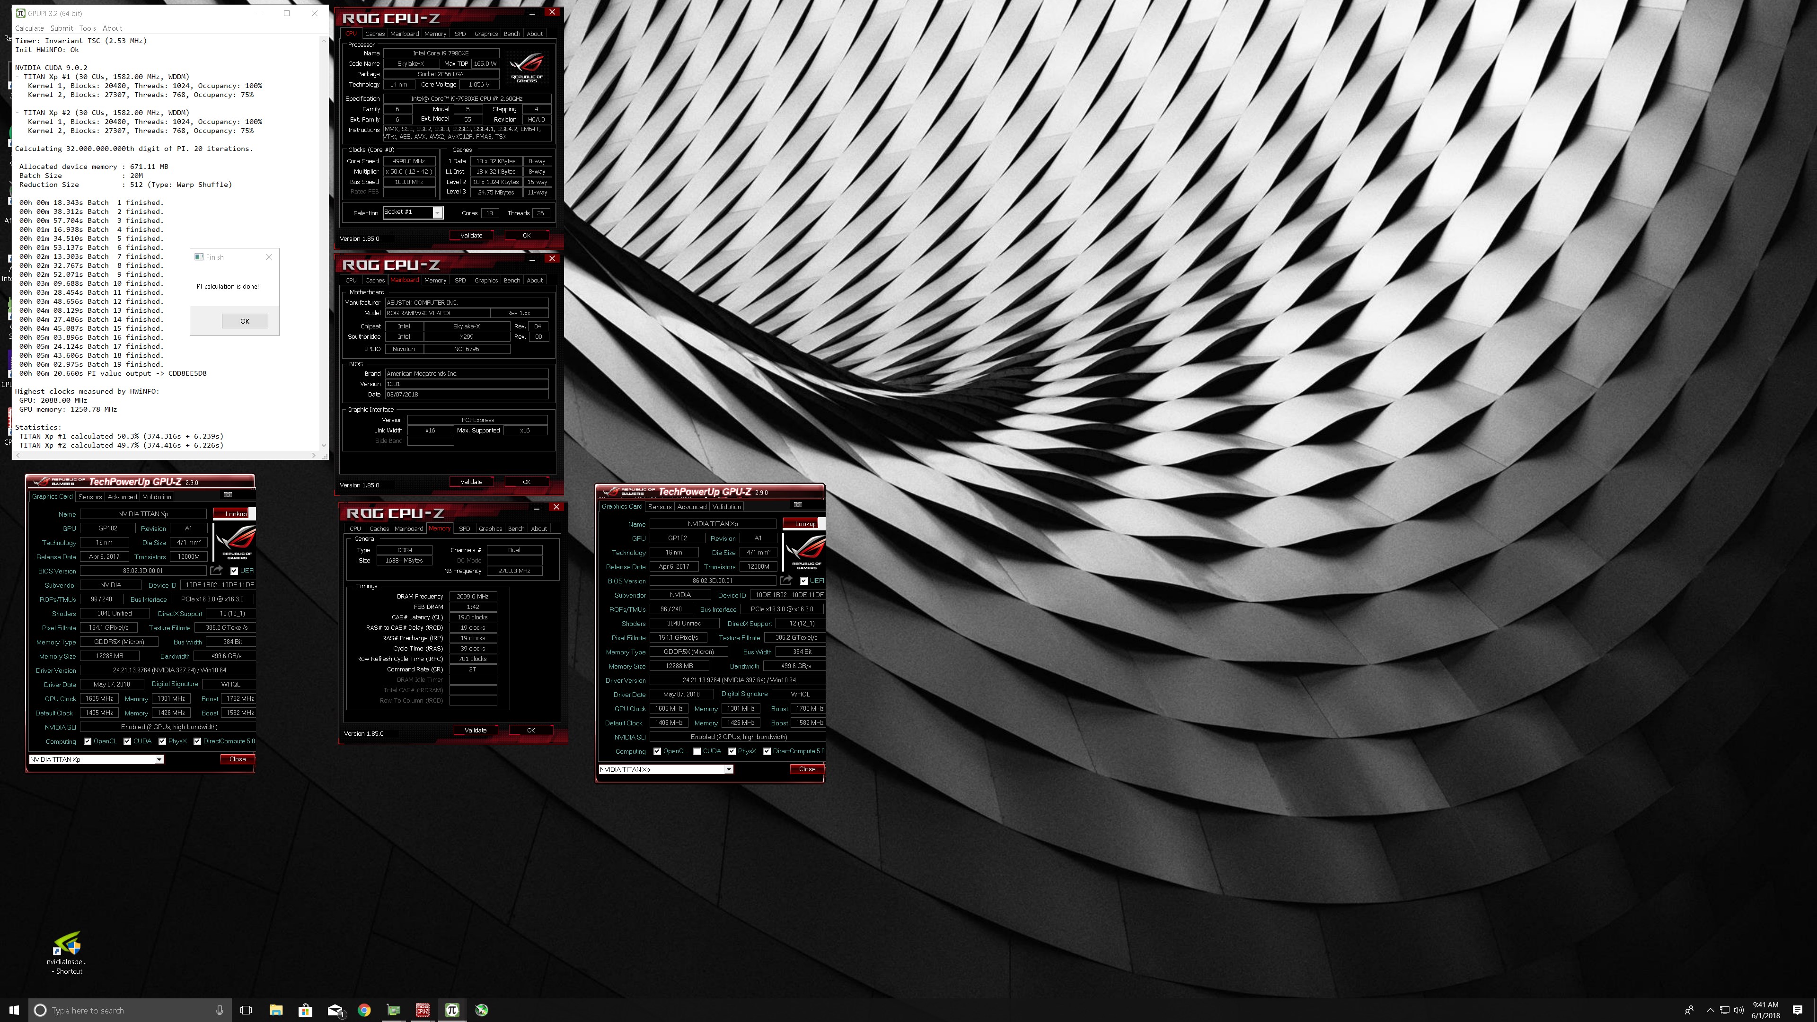Image resolution: width=1817 pixels, height=1022 pixels.
Task: Open the People icon in system tray
Action: [1689, 1010]
